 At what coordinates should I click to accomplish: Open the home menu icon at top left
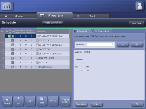(7, 6)
